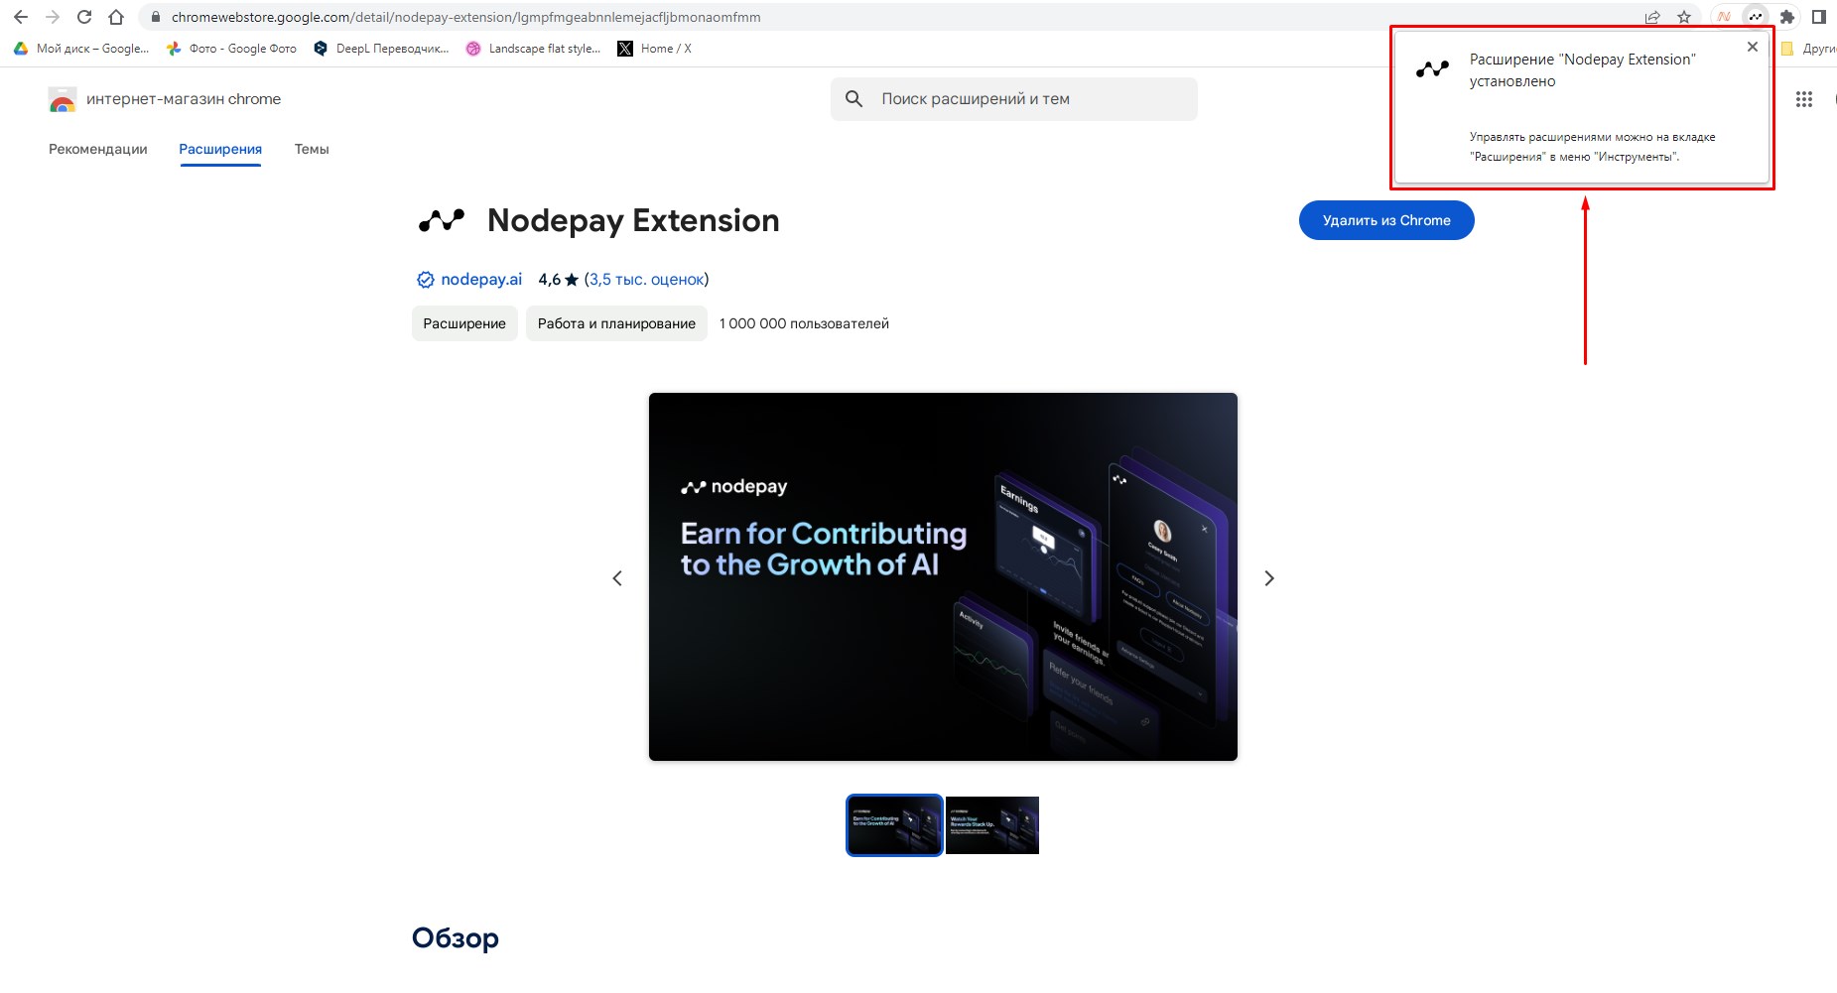Switch to the Рекомендации tab
Image resolution: width=1837 pixels, height=993 pixels.
point(98,149)
